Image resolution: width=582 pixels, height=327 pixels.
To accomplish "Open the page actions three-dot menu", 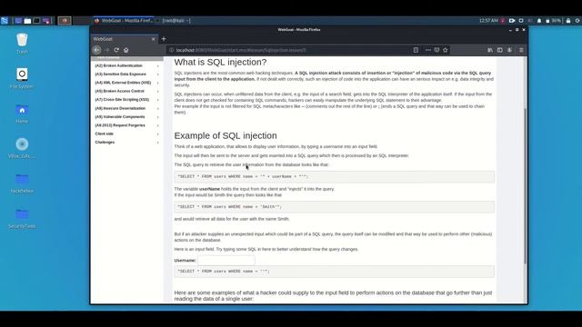I will [428, 50].
